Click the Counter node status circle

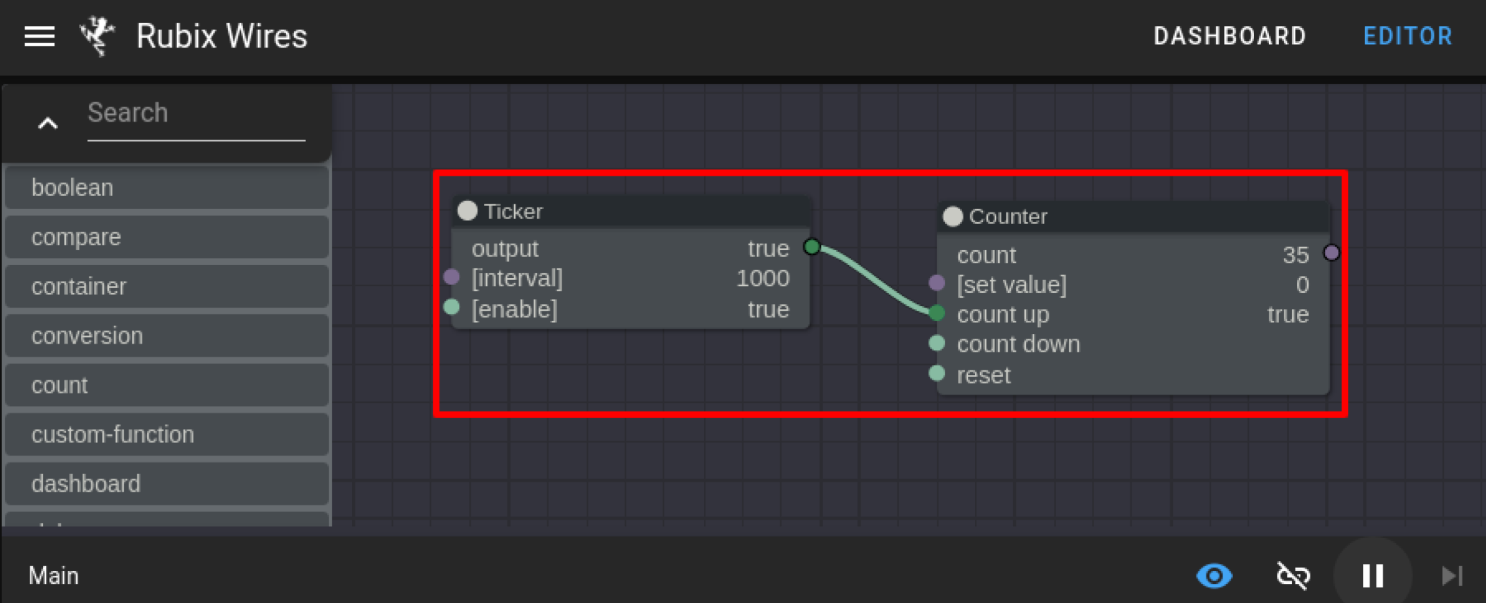point(953,216)
